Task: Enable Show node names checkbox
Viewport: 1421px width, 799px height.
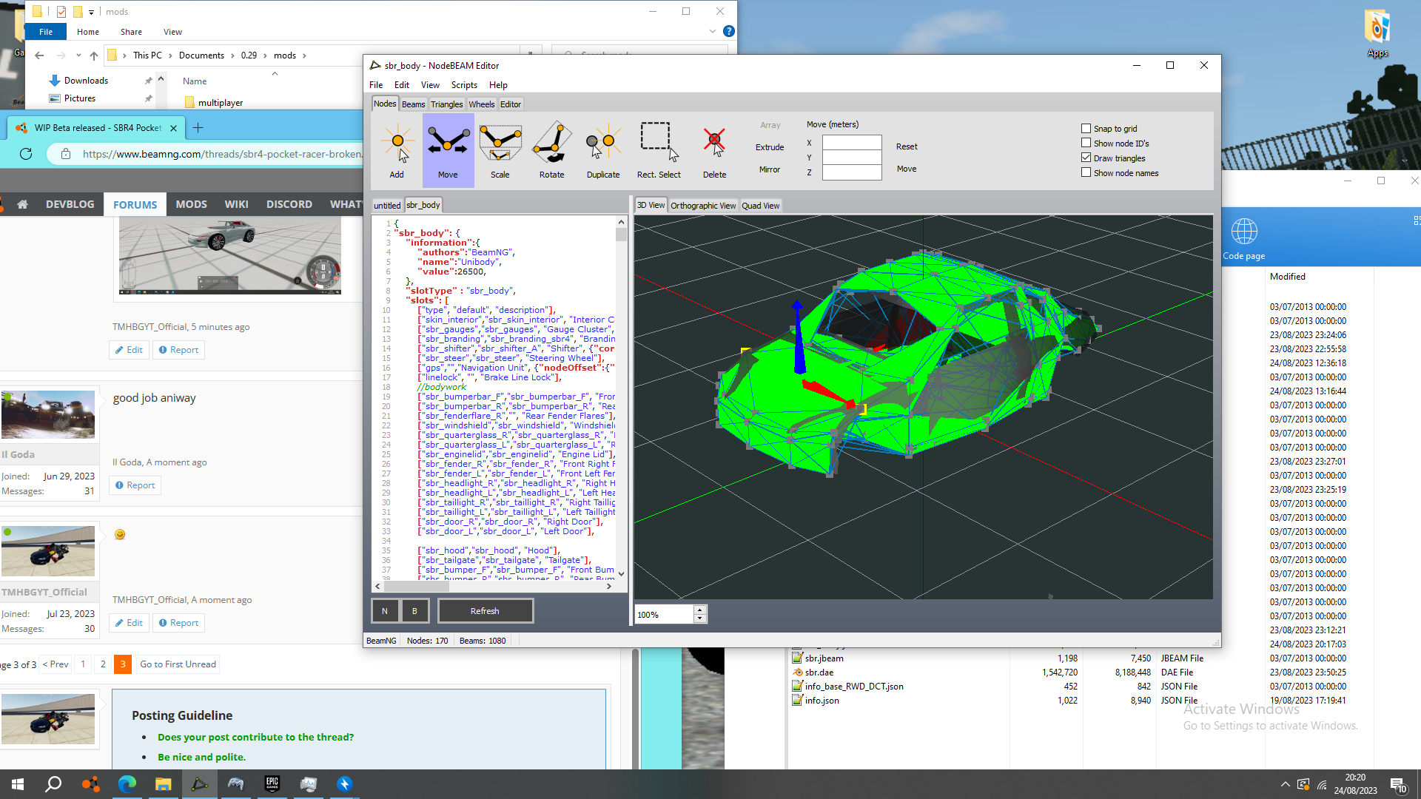Action: [1086, 172]
